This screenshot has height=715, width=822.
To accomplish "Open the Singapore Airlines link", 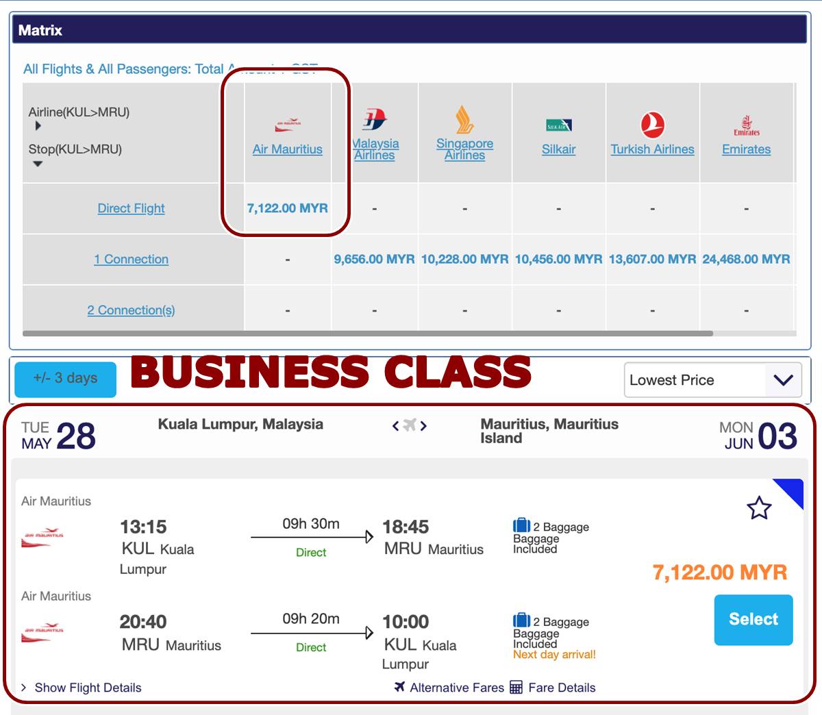I will (x=464, y=149).
